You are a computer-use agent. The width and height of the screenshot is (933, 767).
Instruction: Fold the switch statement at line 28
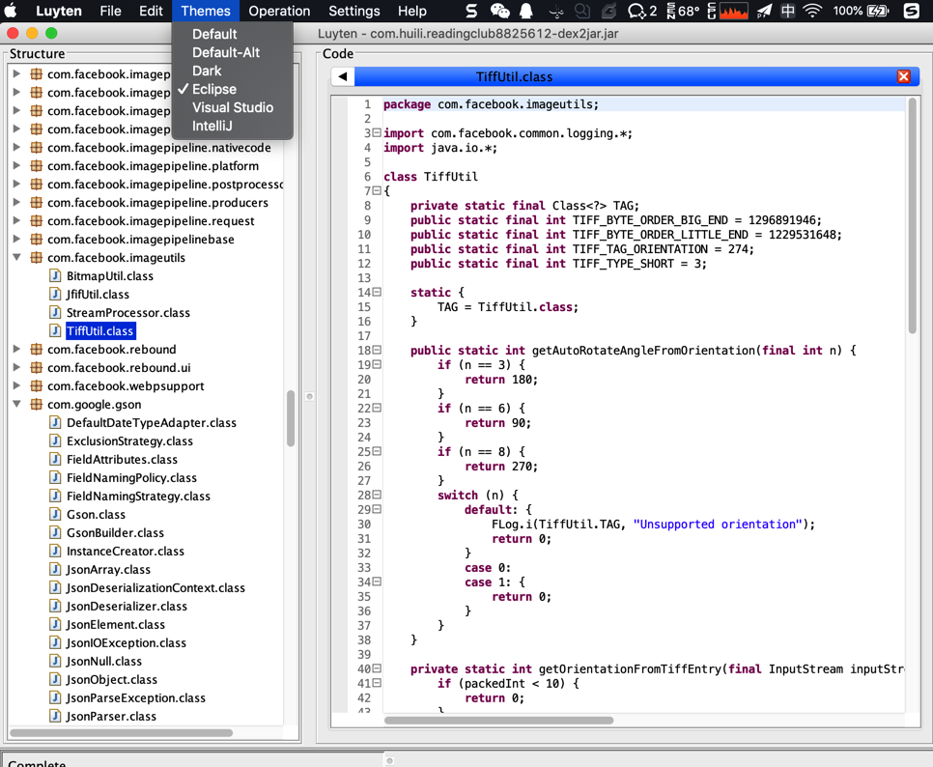click(x=377, y=495)
